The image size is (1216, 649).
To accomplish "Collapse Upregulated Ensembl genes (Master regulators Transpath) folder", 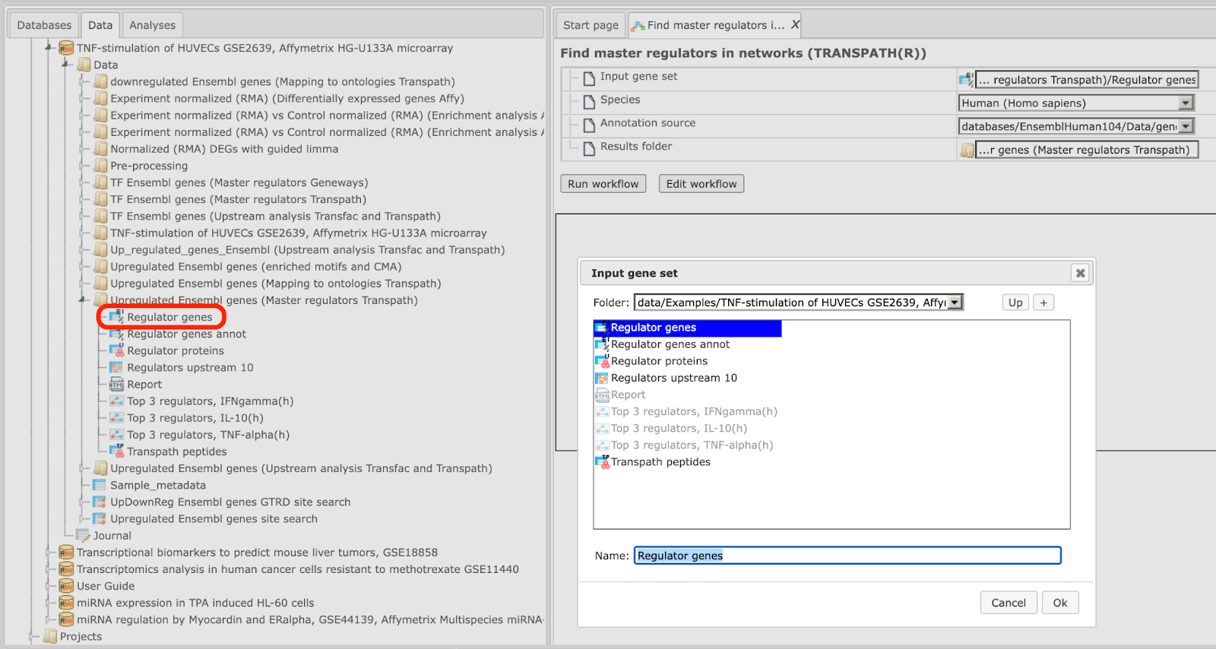I will (x=83, y=300).
